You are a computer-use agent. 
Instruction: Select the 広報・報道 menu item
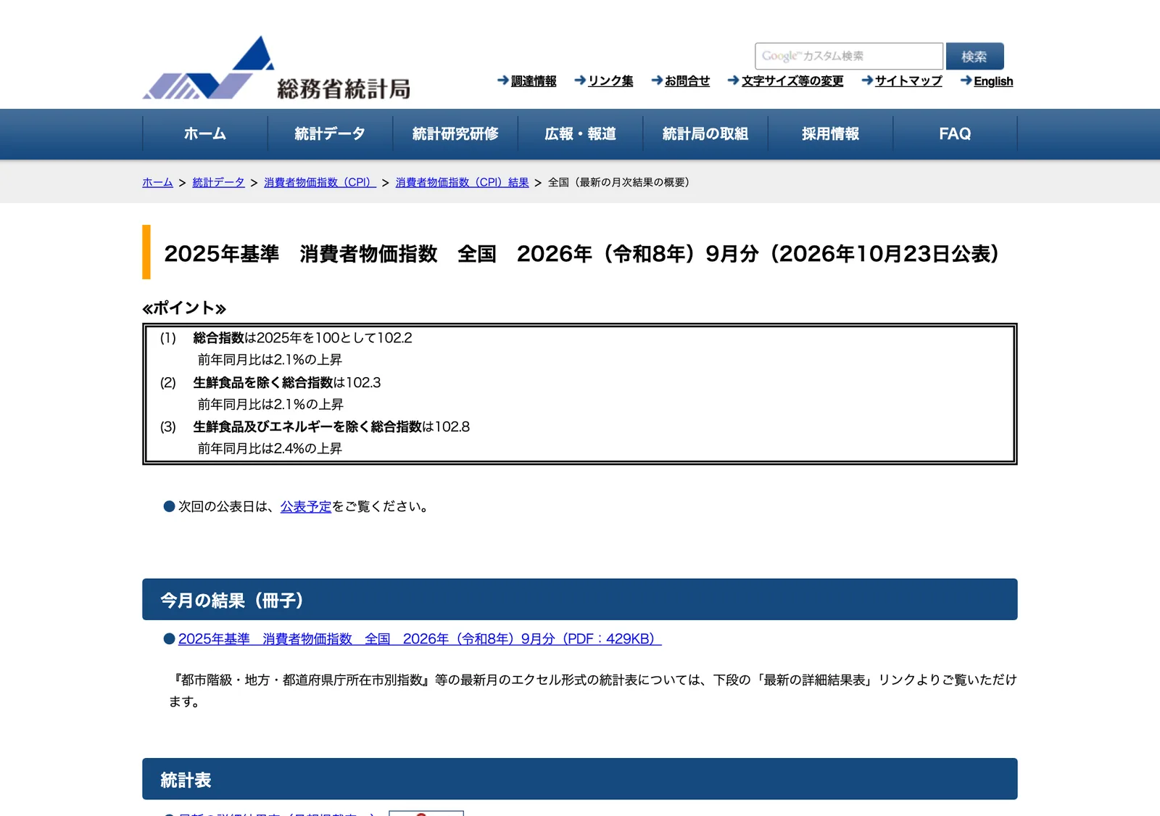tap(580, 133)
